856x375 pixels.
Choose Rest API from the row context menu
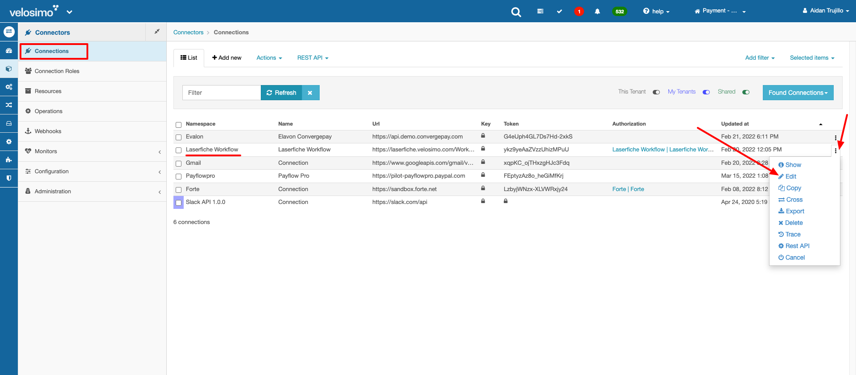tap(794, 246)
